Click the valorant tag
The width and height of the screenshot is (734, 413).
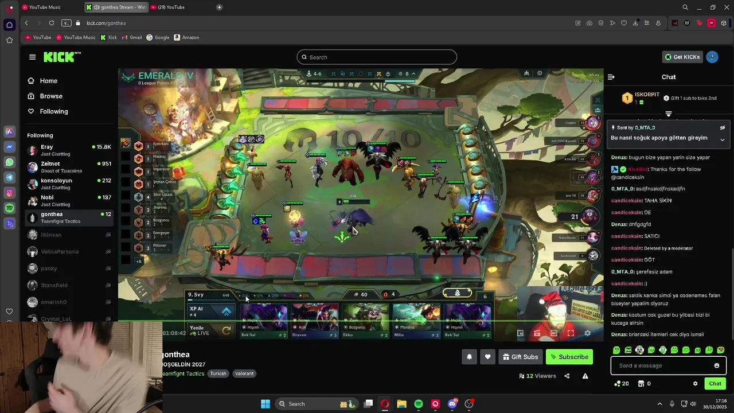point(244,373)
